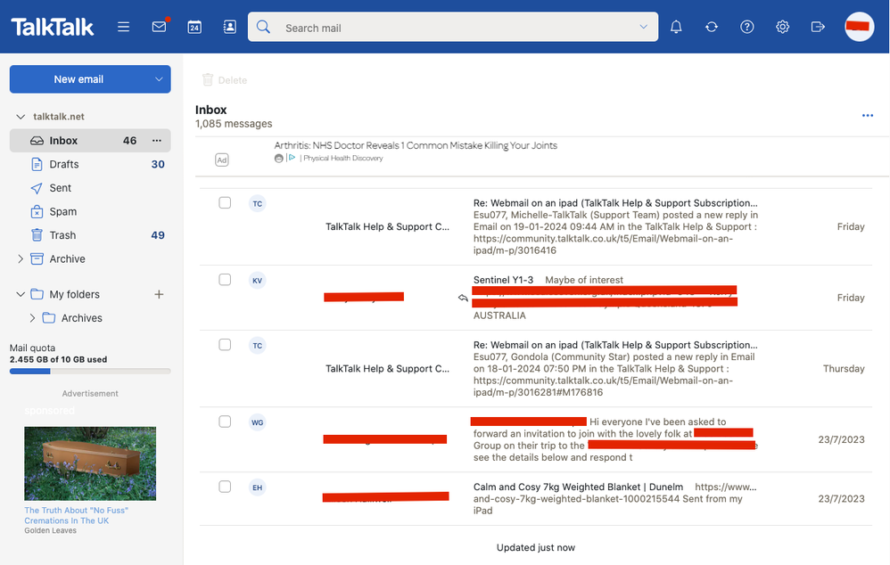
Task: Open notifications bell icon
Action: pos(676,27)
